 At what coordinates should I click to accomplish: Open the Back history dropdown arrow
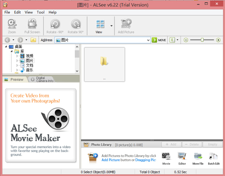tap(13, 40)
